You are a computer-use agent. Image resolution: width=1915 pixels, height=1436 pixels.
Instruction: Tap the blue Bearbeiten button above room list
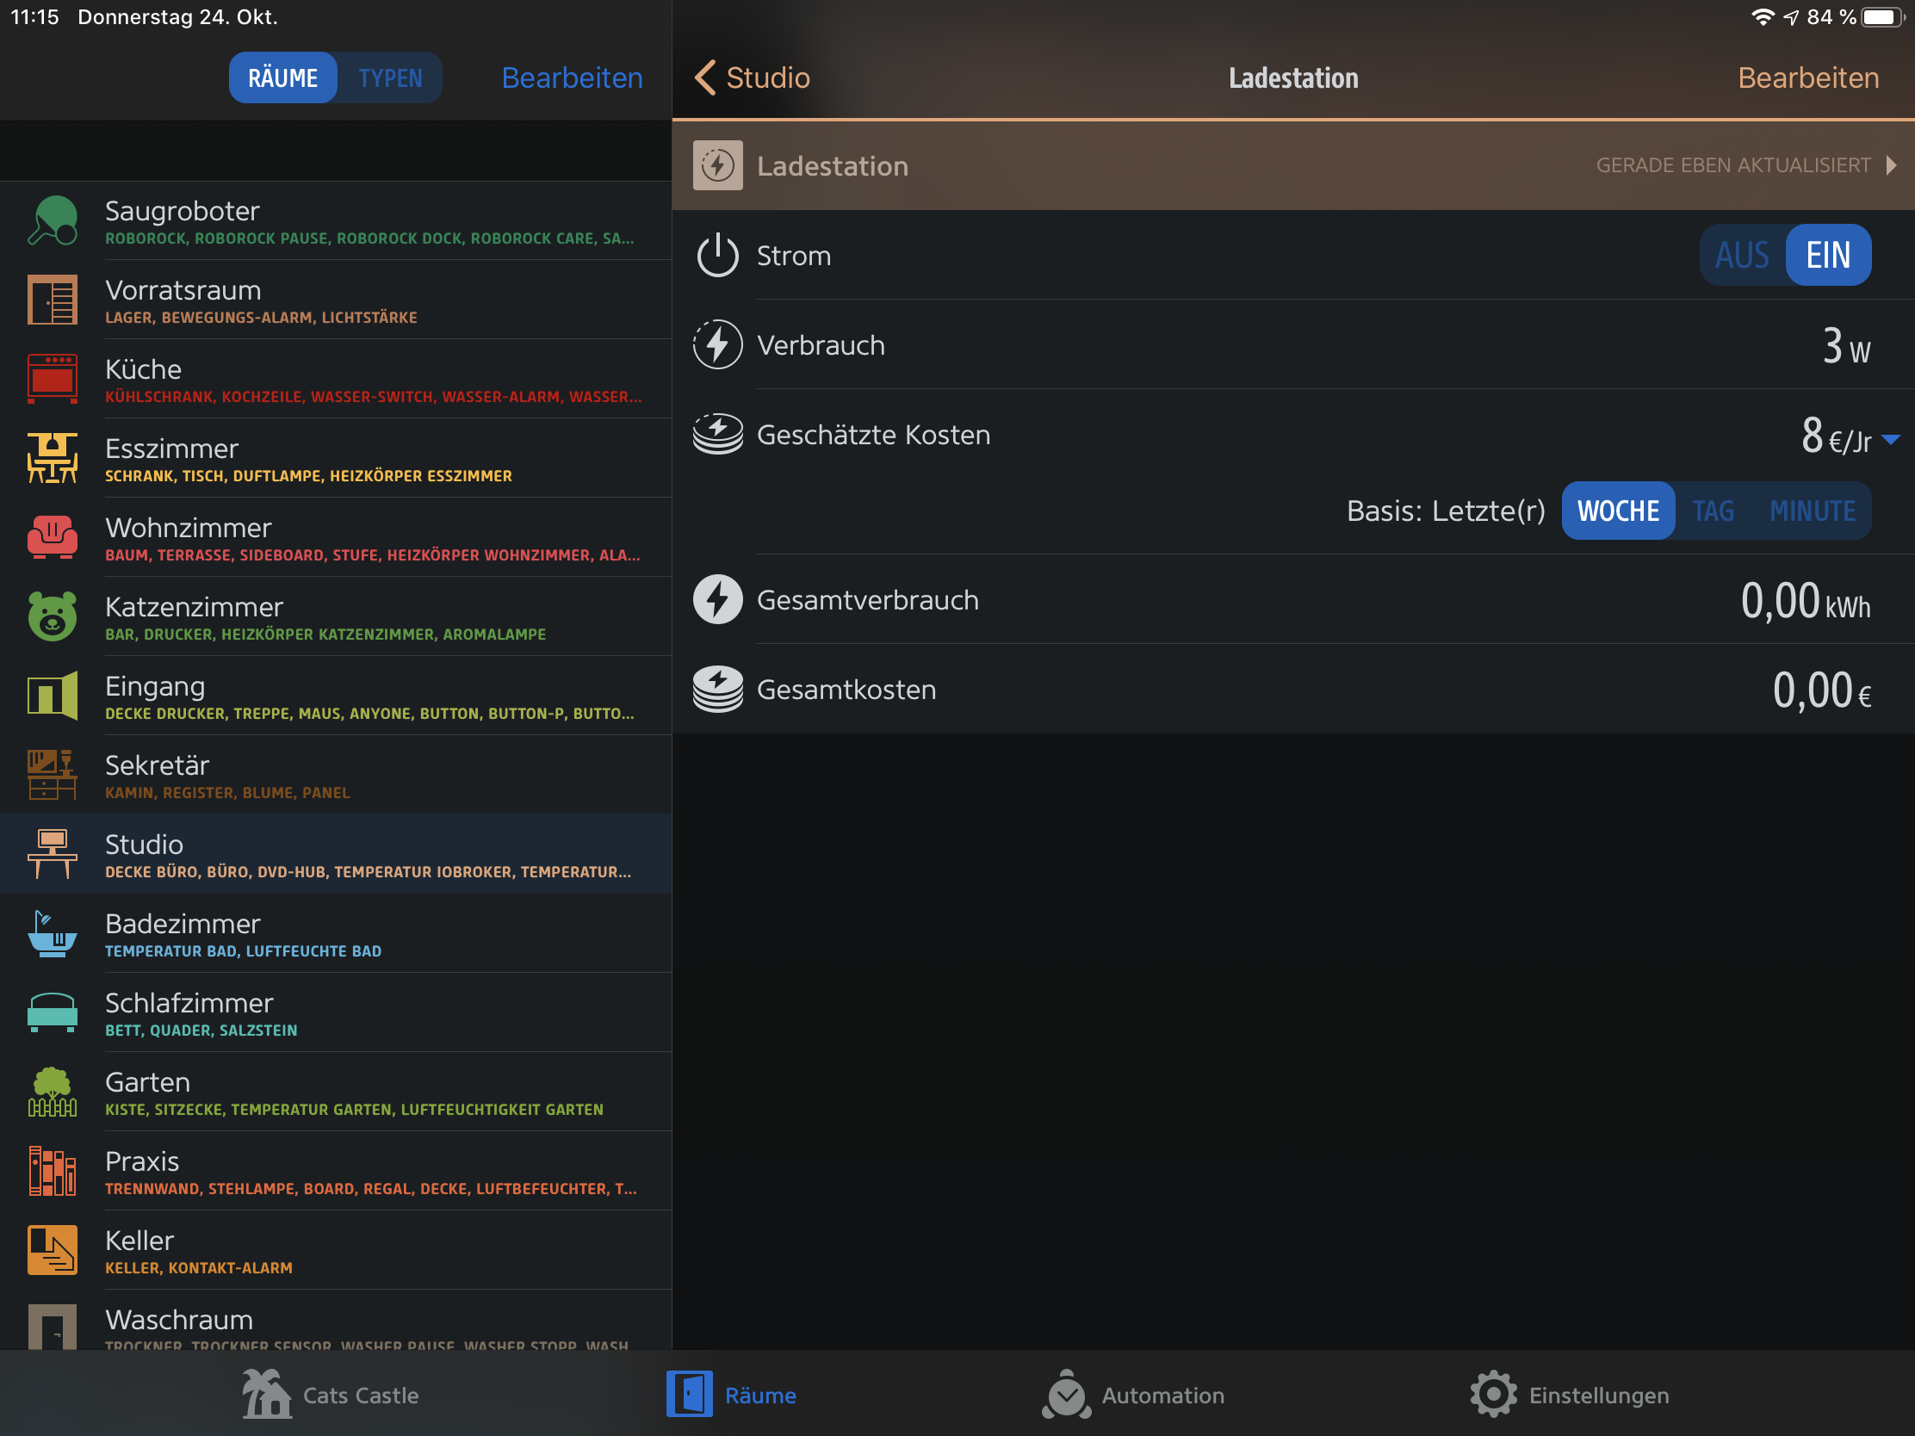tap(572, 77)
